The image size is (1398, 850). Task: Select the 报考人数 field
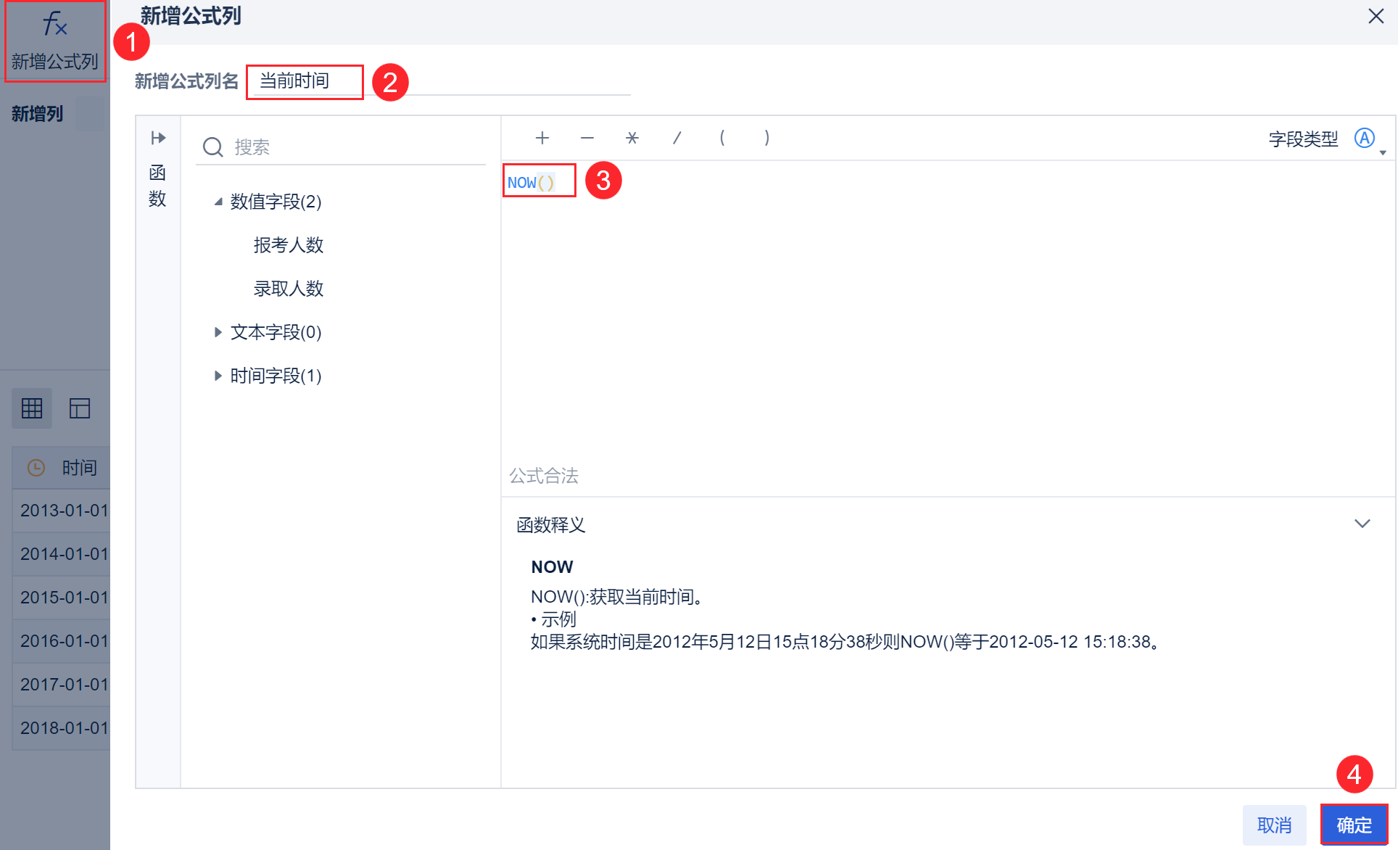289,245
